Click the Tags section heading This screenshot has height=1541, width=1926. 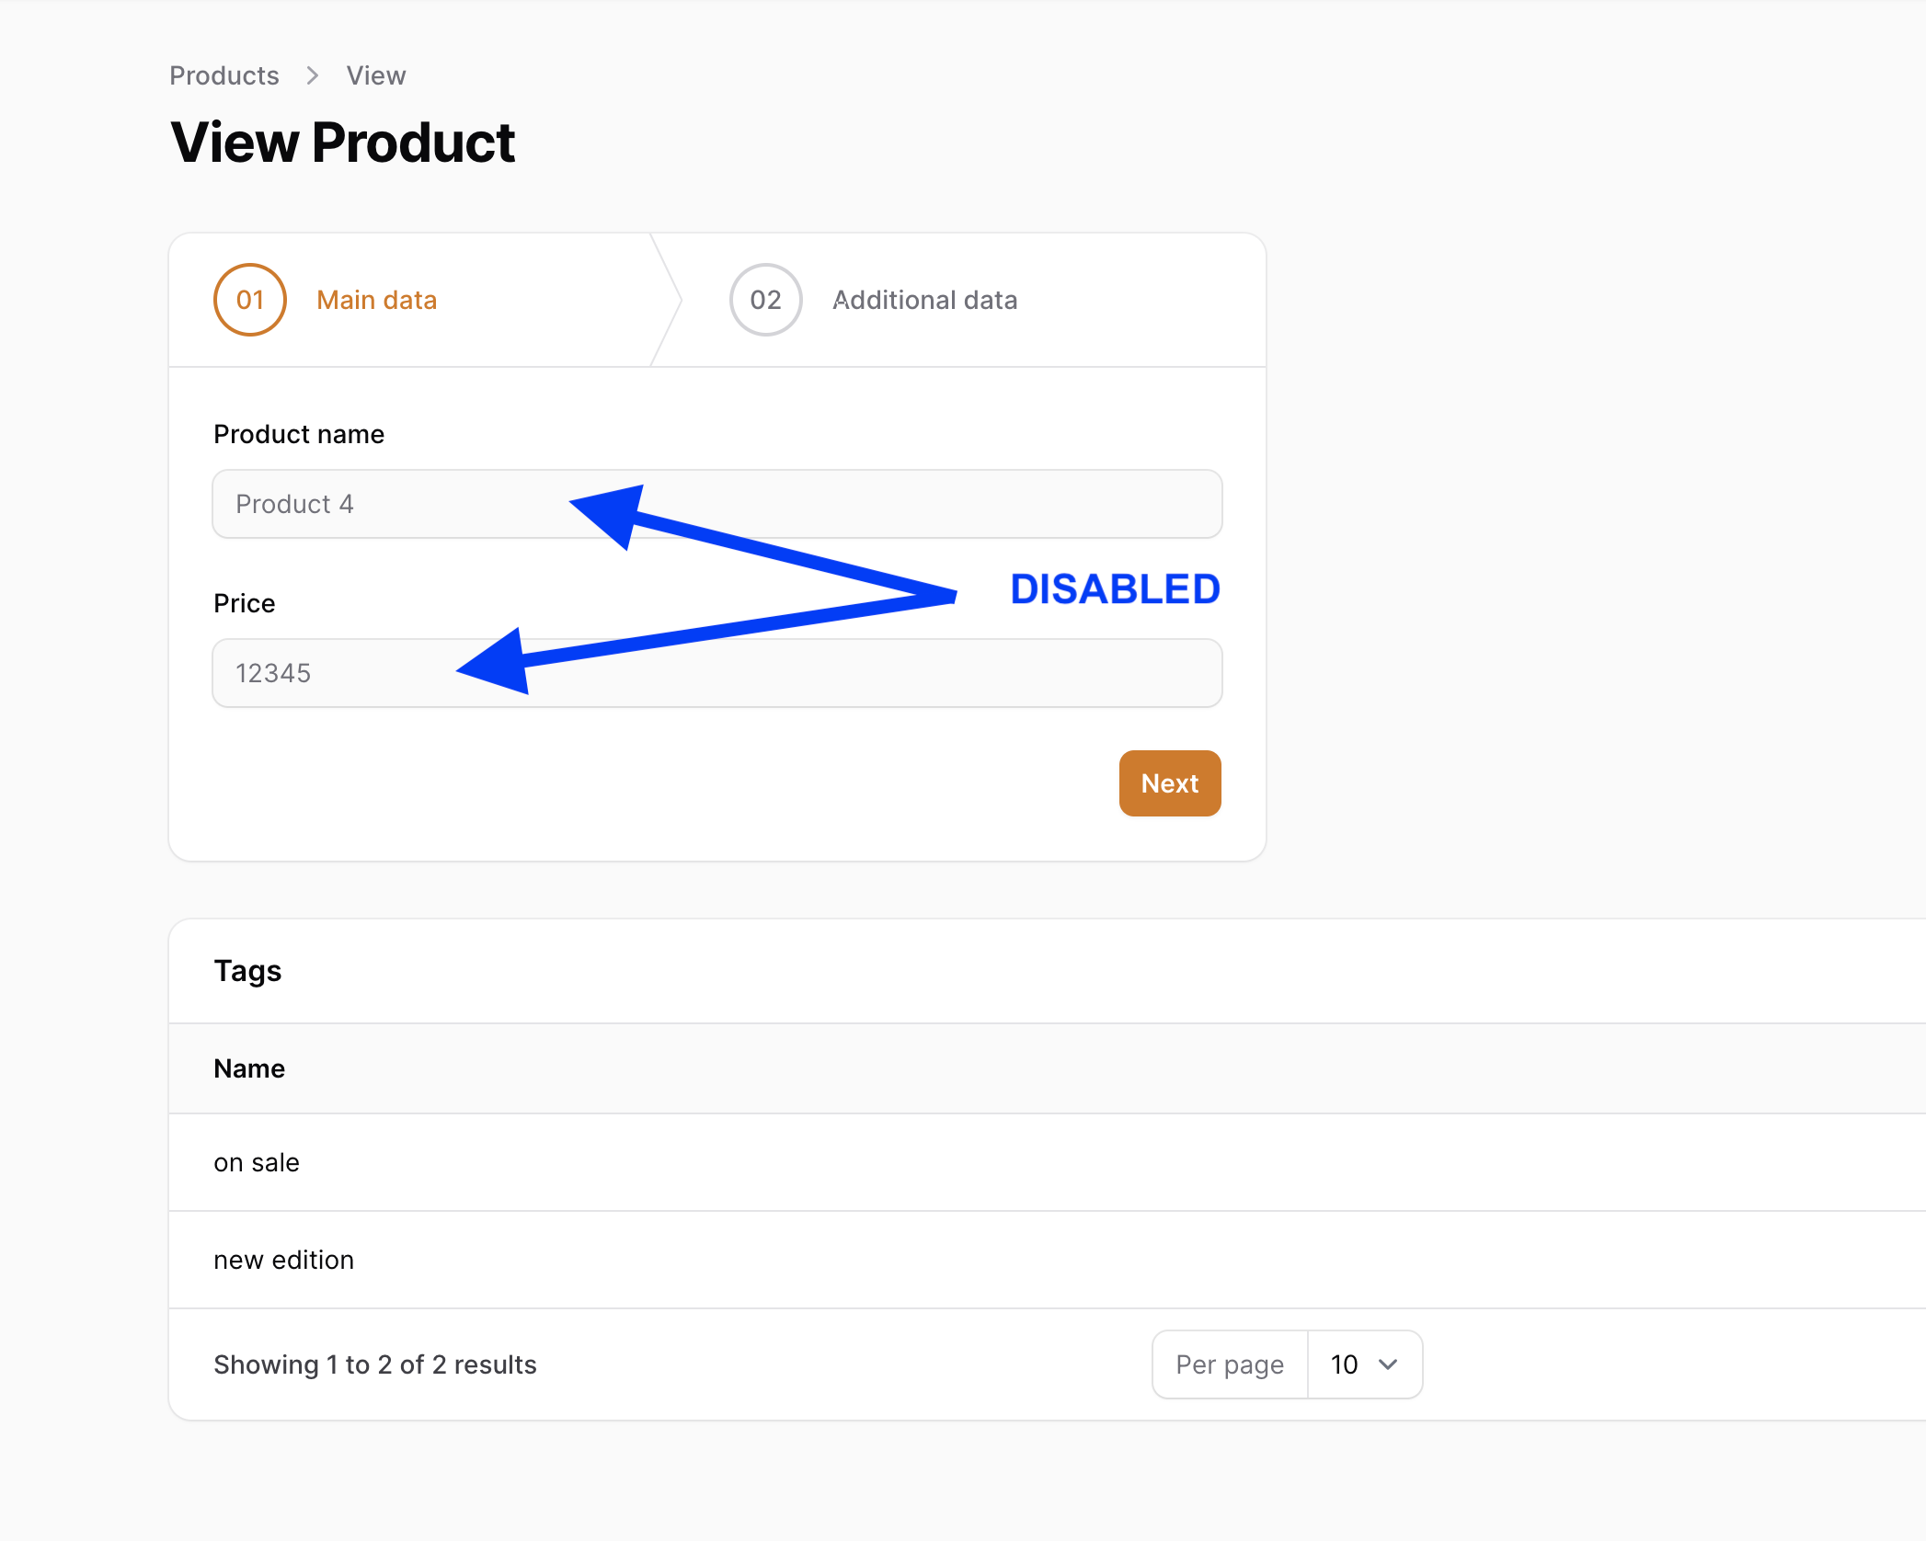pos(247,972)
